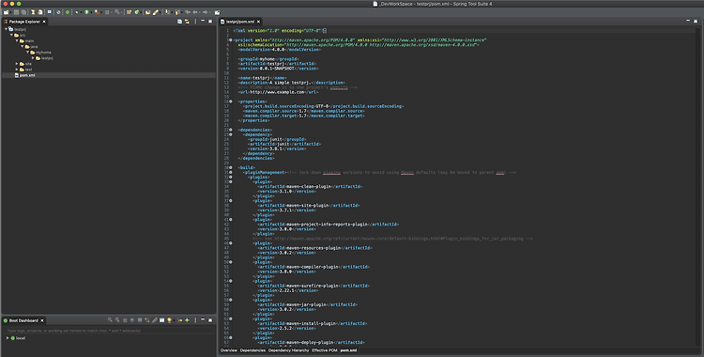Collapse the src folder node
The image size is (704, 357).
pyautogui.click(x=11, y=35)
